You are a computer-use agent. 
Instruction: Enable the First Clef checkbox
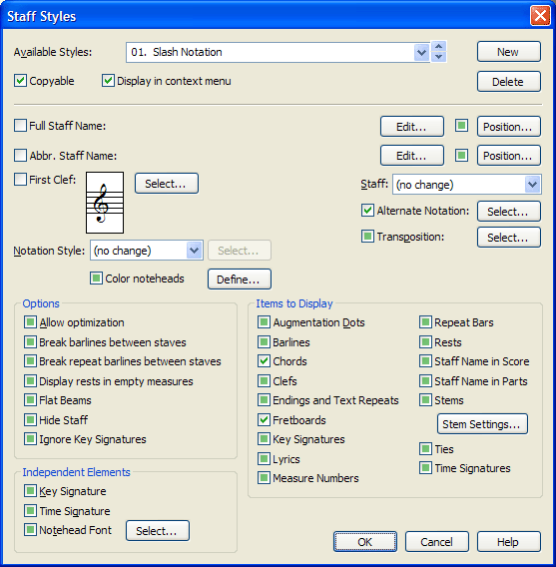20,180
